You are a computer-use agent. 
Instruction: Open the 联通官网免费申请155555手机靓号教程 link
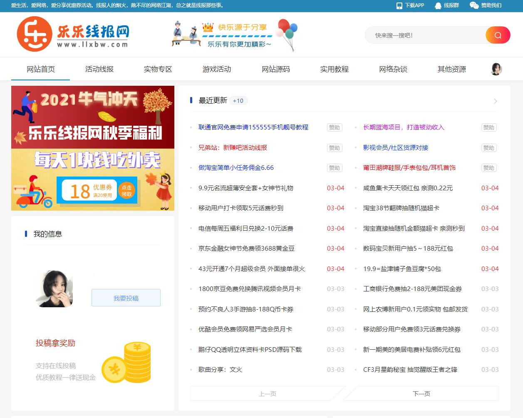tap(253, 127)
